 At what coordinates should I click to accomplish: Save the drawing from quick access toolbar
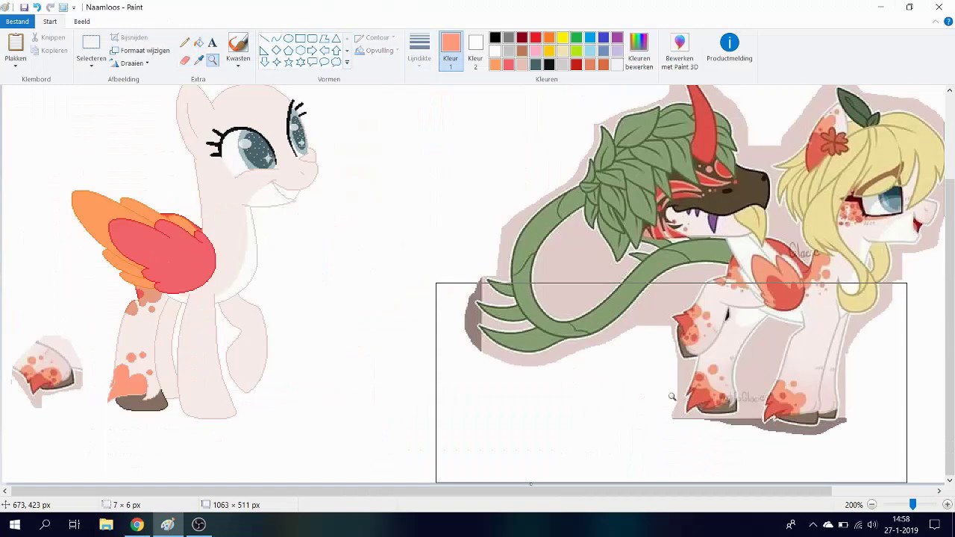click(24, 7)
